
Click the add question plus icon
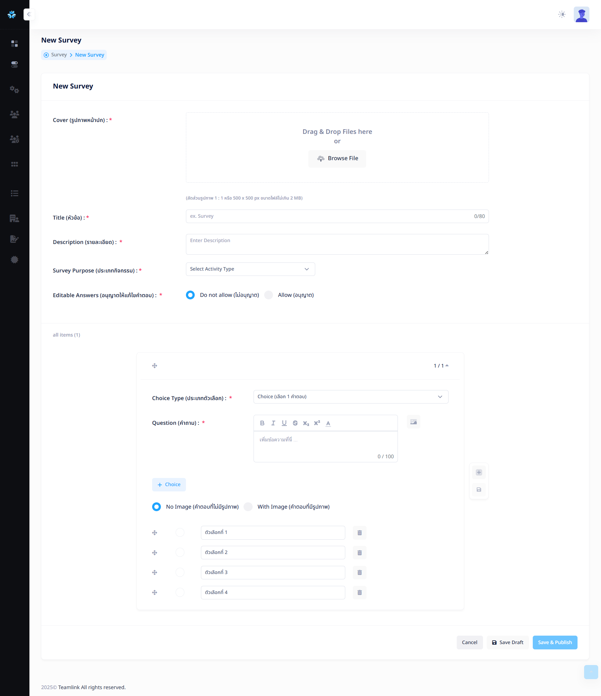(x=479, y=473)
